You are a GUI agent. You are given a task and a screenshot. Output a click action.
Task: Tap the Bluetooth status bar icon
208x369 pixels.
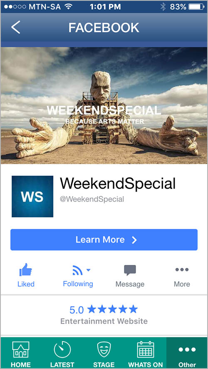click(x=163, y=7)
